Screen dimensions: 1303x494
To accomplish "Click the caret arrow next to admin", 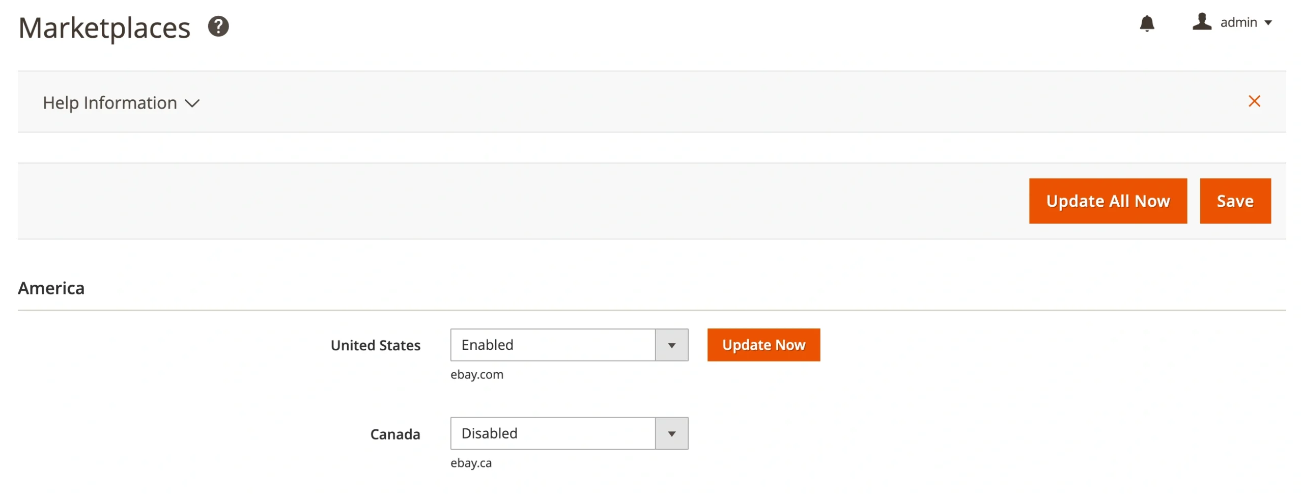I will point(1267,23).
